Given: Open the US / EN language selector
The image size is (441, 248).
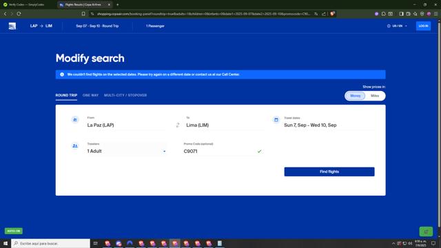Looking at the screenshot, I should click(397, 26).
